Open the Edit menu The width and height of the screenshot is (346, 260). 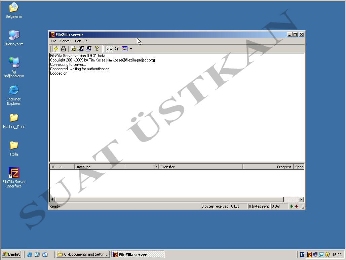78,41
